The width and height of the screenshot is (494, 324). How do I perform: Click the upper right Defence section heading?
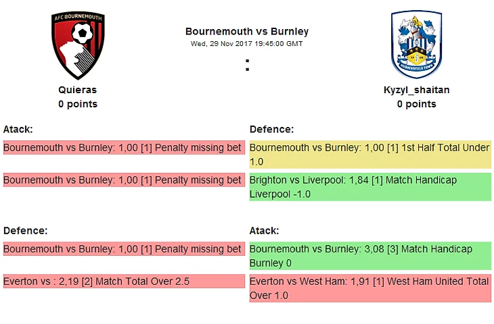(272, 129)
